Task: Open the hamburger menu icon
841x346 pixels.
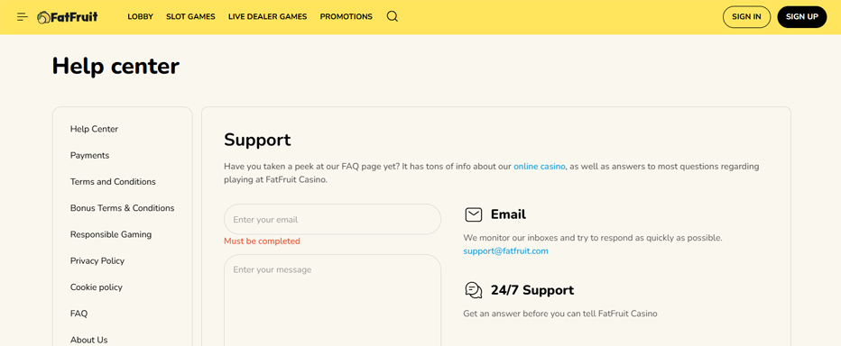Action: 23,16
